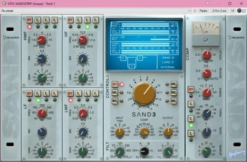The image size is (247, 162).
Task: Select the top C button in COMP
Action: pyautogui.click(x=191, y=104)
